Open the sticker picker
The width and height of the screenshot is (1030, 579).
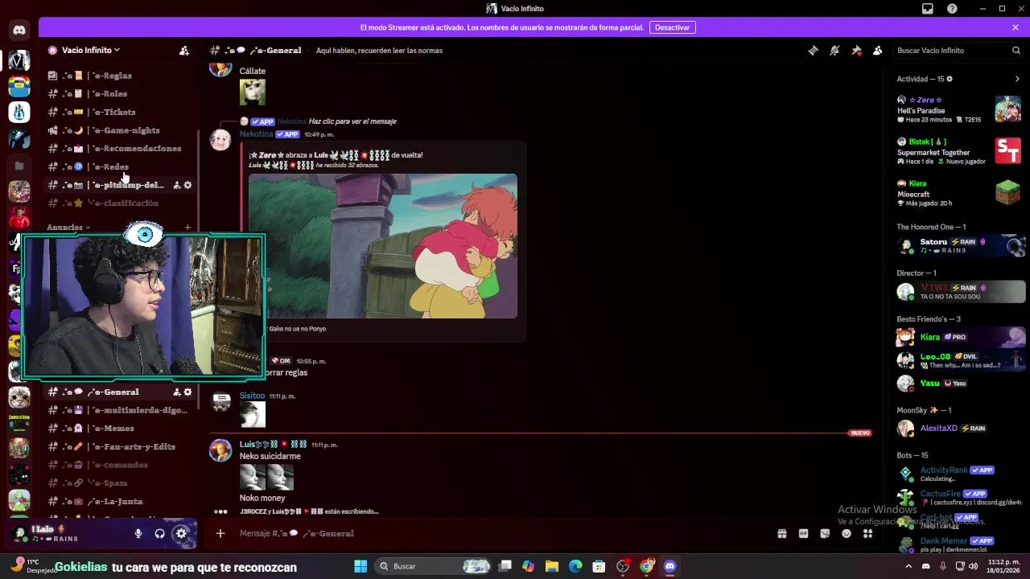tap(825, 533)
